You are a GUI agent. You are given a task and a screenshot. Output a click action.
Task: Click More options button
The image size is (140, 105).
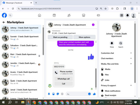coord(85,37)
